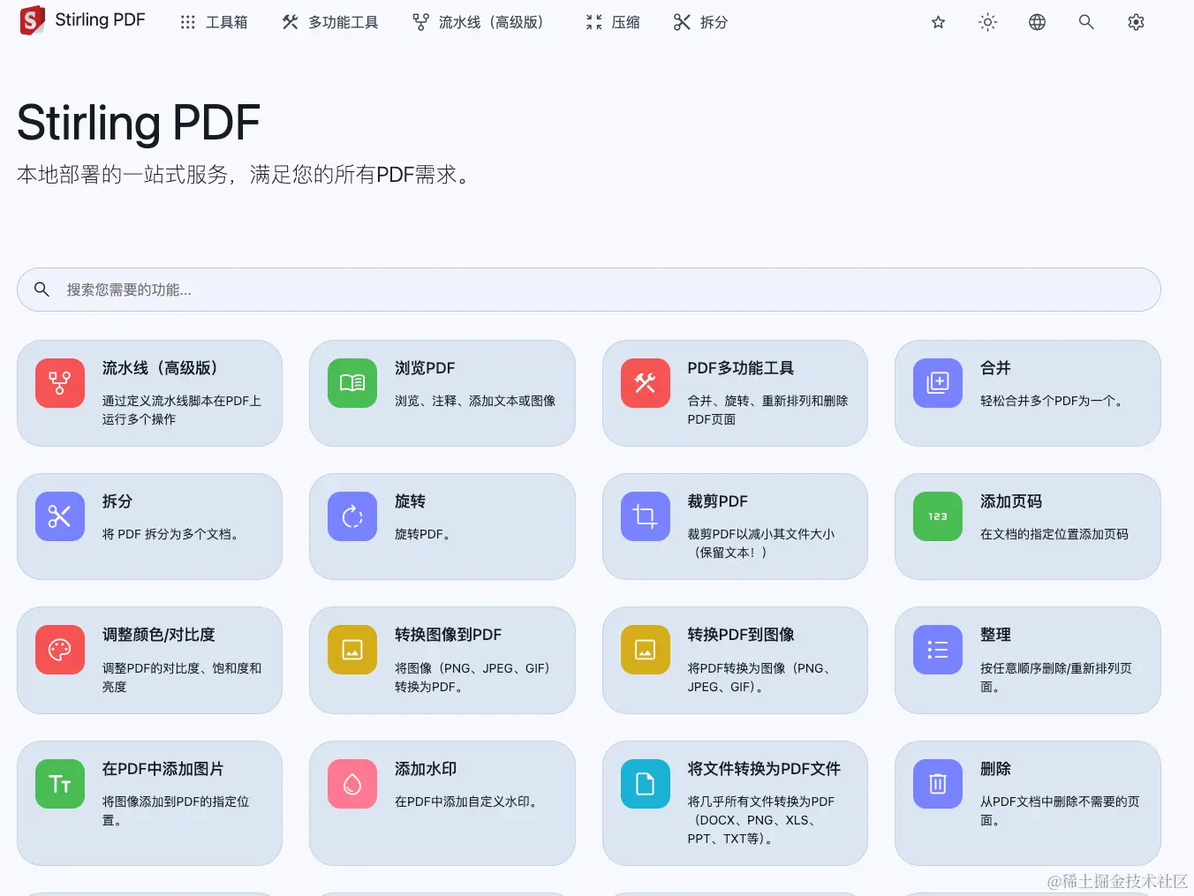Click the blue file icon for 将文件转换为PDF文件
The width and height of the screenshot is (1194, 896).
646,784
